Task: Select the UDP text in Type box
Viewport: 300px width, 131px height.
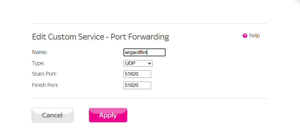Action: (130, 63)
